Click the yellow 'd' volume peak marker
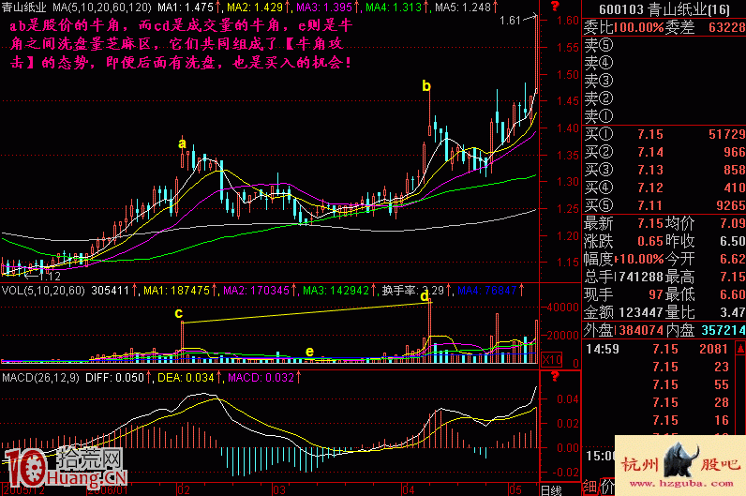Image resolution: width=746 pixels, height=496 pixels. click(425, 296)
